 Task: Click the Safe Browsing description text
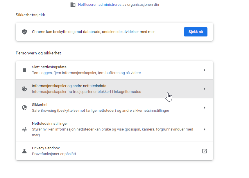101,111
